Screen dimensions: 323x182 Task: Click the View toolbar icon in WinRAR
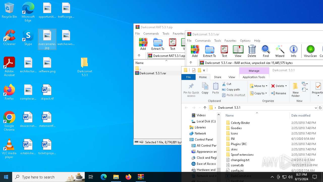238,51
